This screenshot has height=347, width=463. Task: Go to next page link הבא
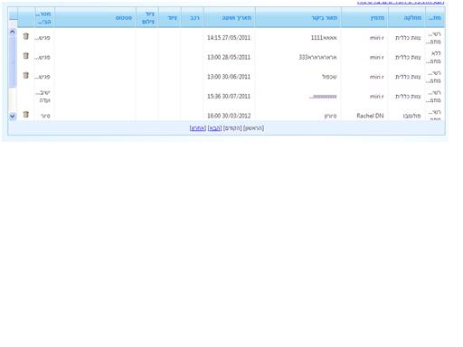coord(214,128)
